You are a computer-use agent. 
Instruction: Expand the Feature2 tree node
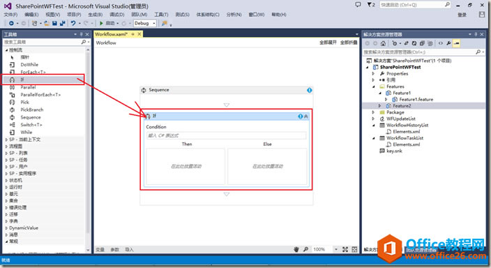(380, 106)
